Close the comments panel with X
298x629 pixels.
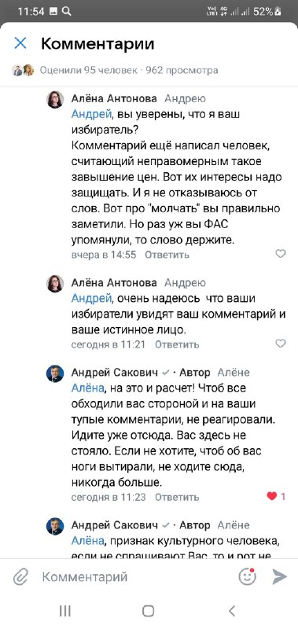[x=20, y=43]
